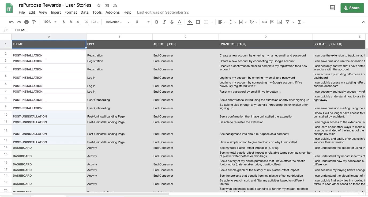This screenshot has width=368, height=197.
Task: Open the Edit menu
Action: coord(32,12)
